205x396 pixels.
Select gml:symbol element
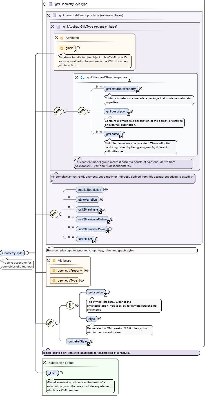pyautogui.click(x=96, y=292)
